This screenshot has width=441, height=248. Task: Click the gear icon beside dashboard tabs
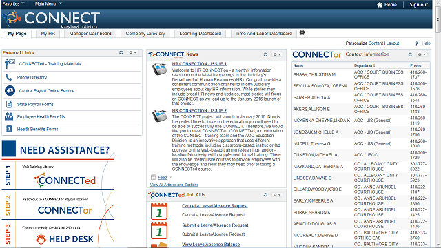(x=302, y=33)
